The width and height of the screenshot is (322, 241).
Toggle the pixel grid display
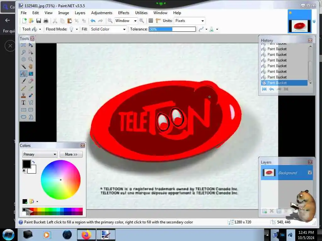point(151,20)
